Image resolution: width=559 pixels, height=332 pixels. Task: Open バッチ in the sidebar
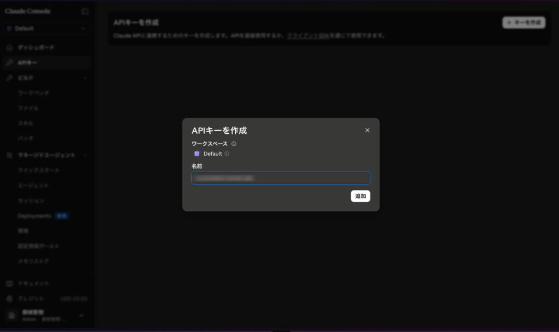pyautogui.click(x=25, y=138)
